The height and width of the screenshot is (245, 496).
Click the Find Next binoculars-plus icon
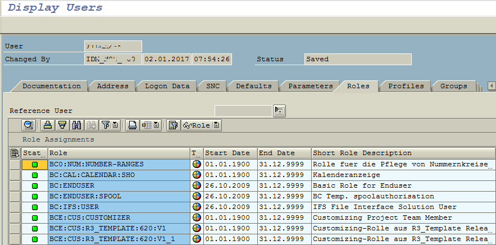pyautogui.click(x=92, y=125)
